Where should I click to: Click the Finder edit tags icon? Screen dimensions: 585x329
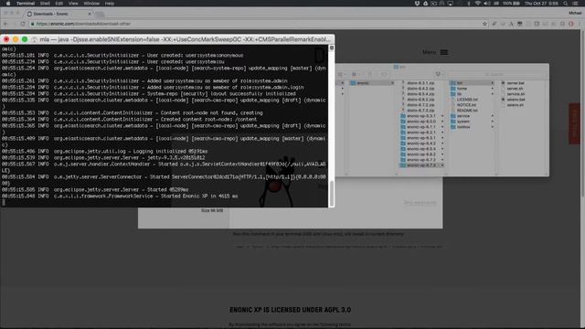[x=384, y=74]
